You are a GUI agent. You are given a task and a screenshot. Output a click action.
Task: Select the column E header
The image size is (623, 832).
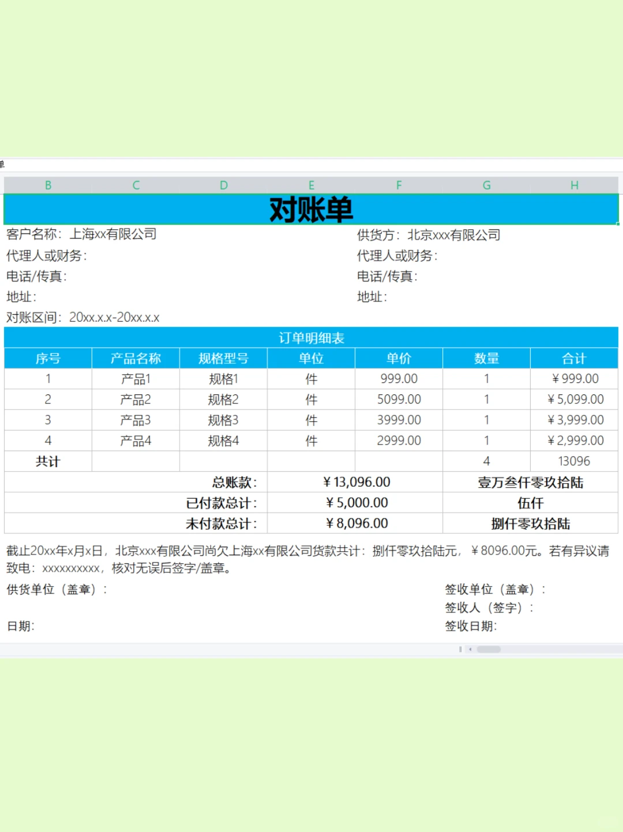(x=311, y=185)
